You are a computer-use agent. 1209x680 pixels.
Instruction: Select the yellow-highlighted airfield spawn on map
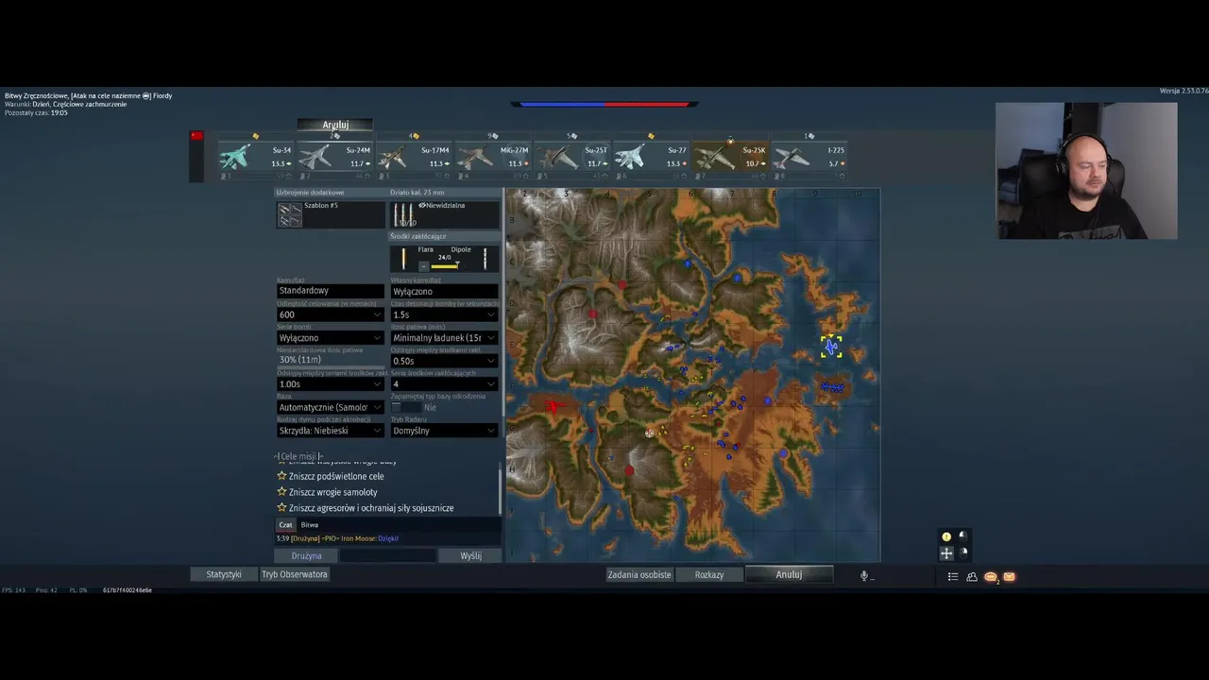(831, 347)
